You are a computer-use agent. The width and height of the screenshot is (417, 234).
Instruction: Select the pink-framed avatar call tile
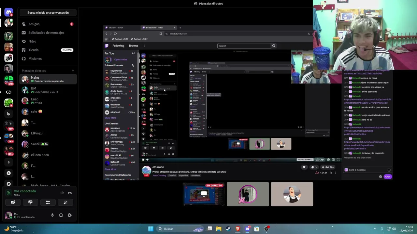(x=248, y=194)
